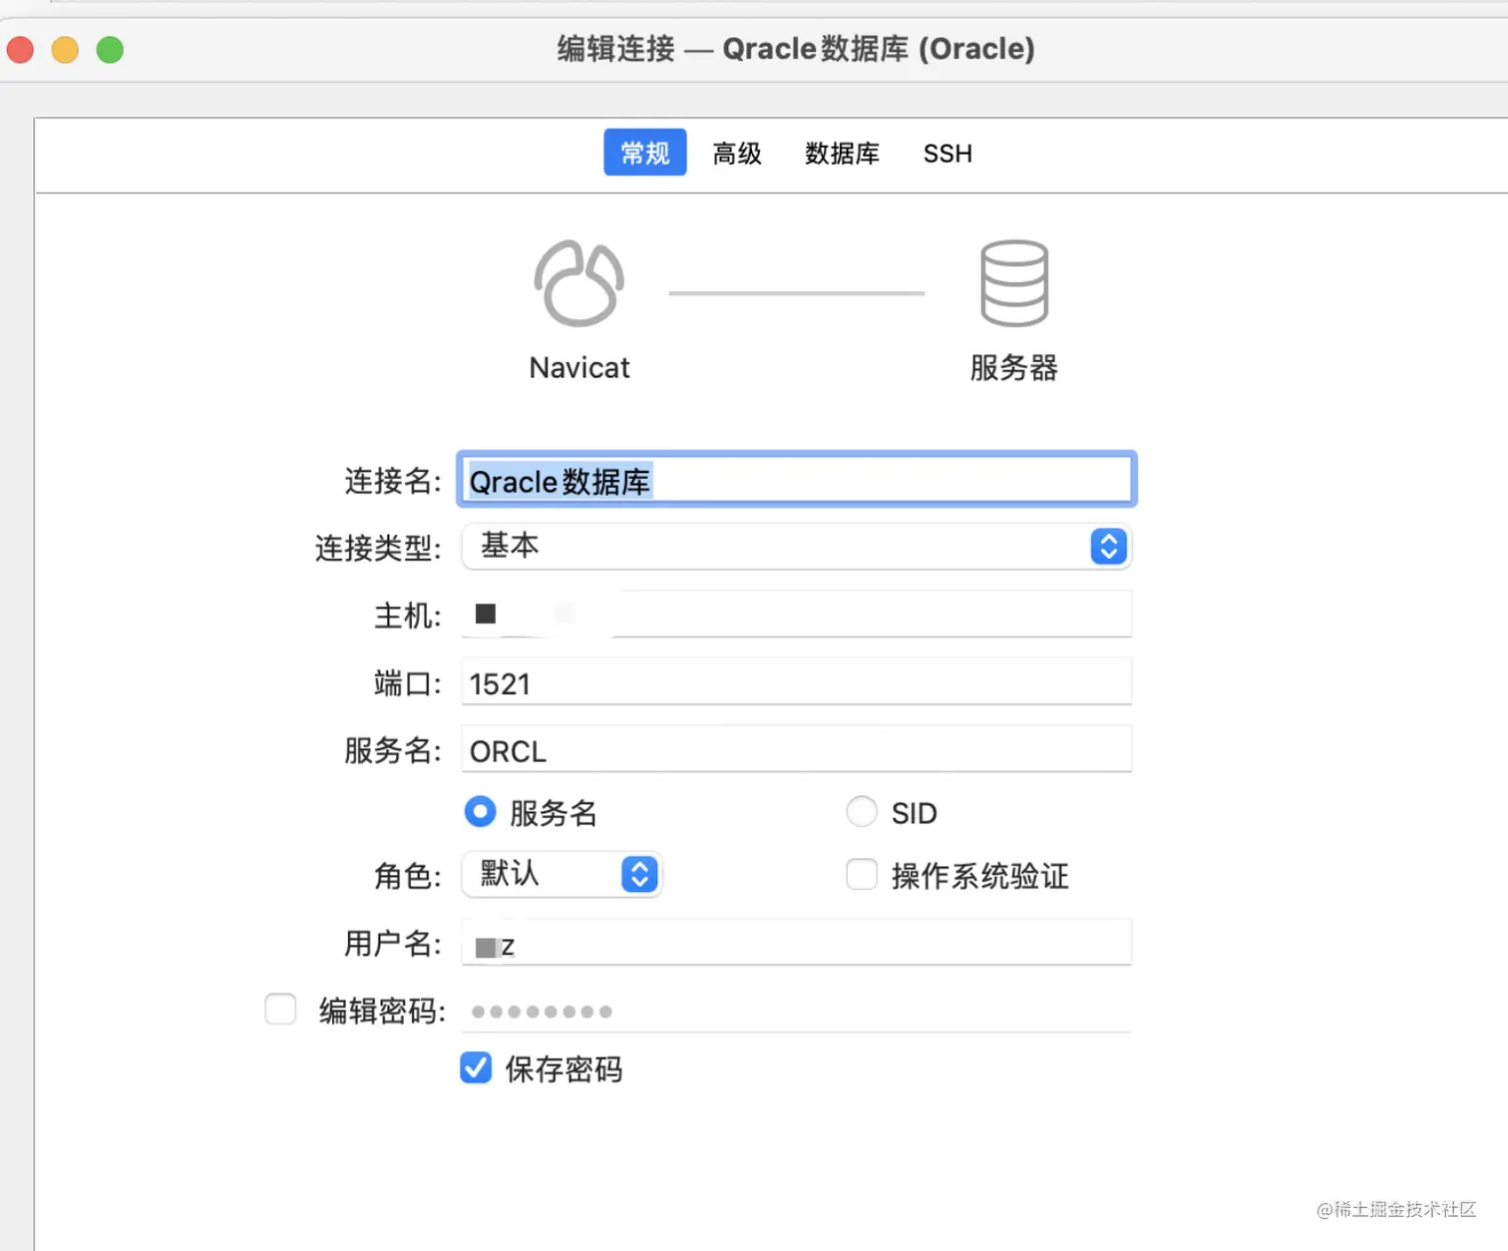Click the 用户名 input field
The width and height of the screenshot is (1508, 1251).
click(x=797, y=943)
